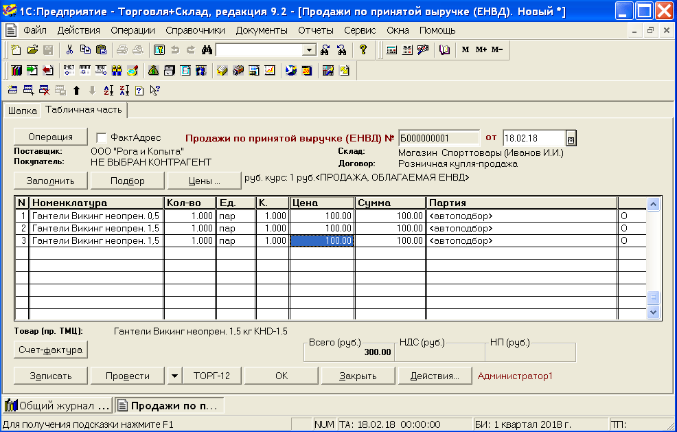677x432 pixels.
Task: Toggle the ФактАдрес checkbox
Action: [102, 137]
